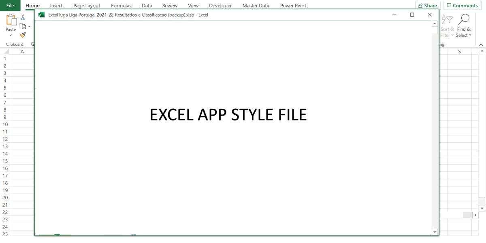Image resolution: width=486 pixels, height=243 pixels.
Task: Select cell A3 in the background sheet
Action: 22,73
